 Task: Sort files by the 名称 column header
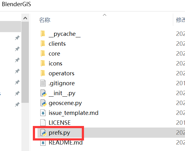click(x=45, y=20)
